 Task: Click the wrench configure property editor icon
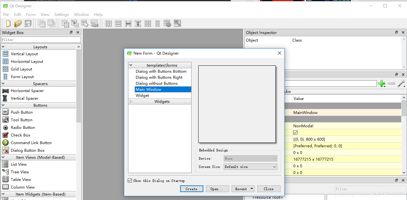402,84
